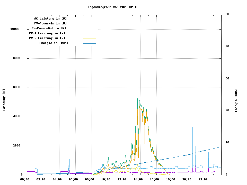
Task: Click the Energie in [kWh] legend label
Action: pos(54,43)
